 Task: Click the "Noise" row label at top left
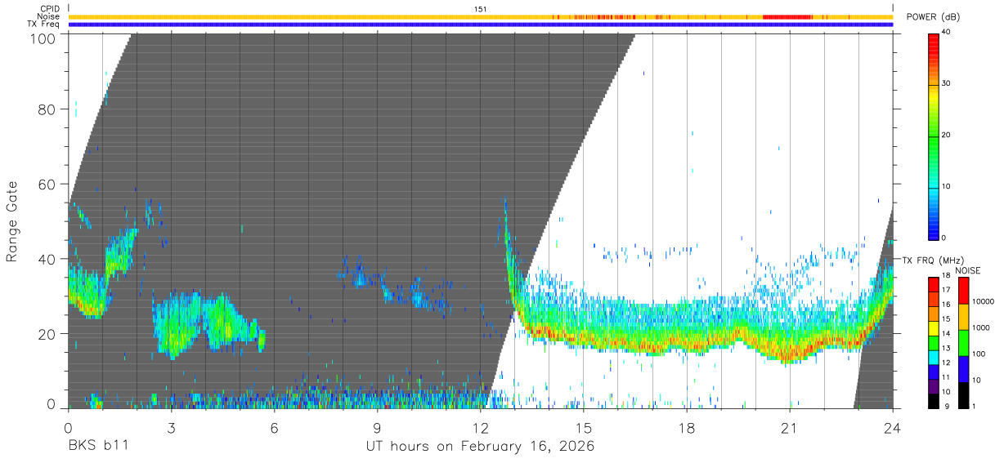tap(51, 16)
